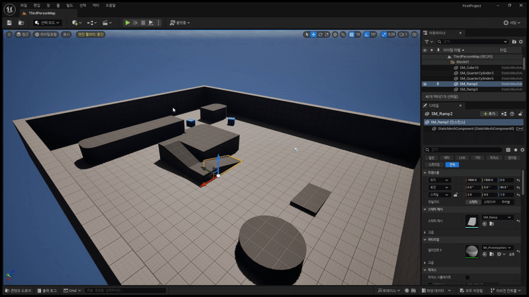
Task: Open Outliner settings gear
Action: click(x=521, y=42)
